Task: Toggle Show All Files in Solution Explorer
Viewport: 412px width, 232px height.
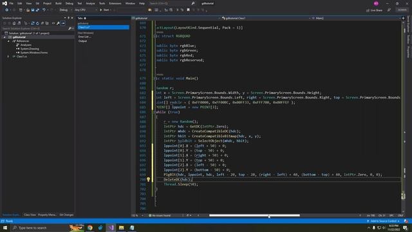Action: 47,23
